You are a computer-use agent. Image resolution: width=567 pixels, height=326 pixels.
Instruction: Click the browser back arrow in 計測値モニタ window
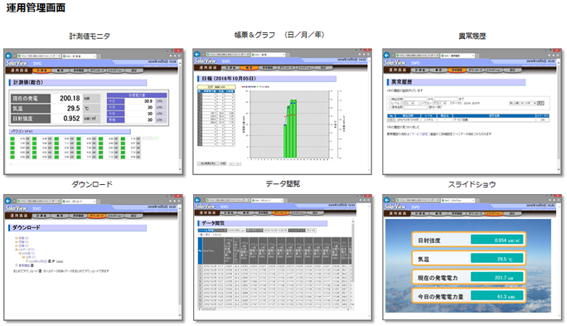click(8, 56)
